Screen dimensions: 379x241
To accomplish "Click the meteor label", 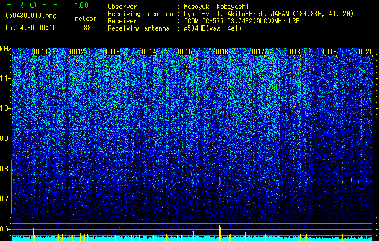I will 86,19.
